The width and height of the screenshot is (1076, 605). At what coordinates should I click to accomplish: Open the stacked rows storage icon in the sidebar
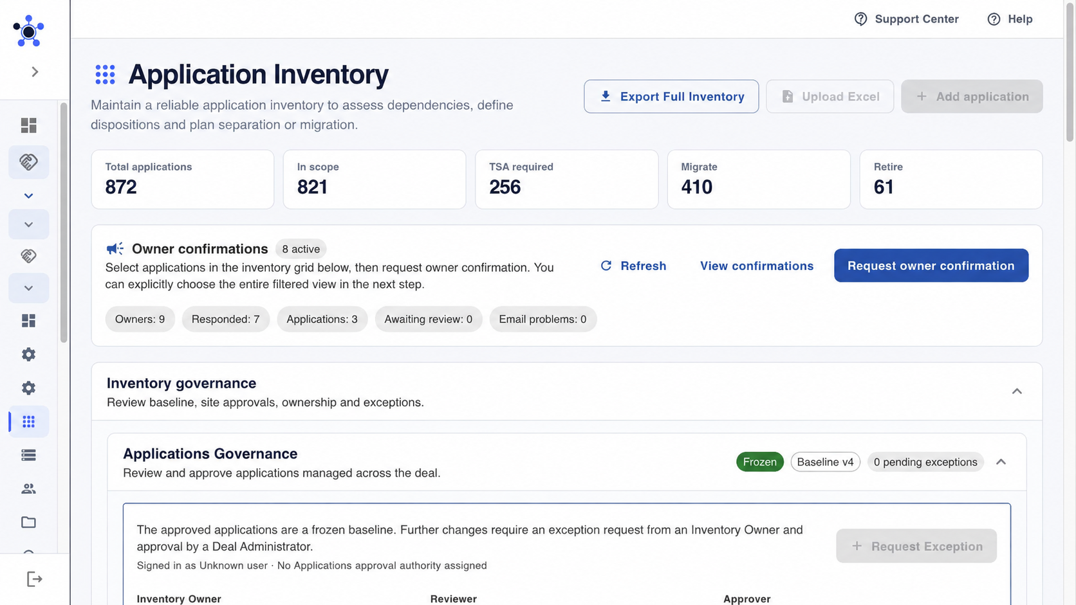(28, 455)
